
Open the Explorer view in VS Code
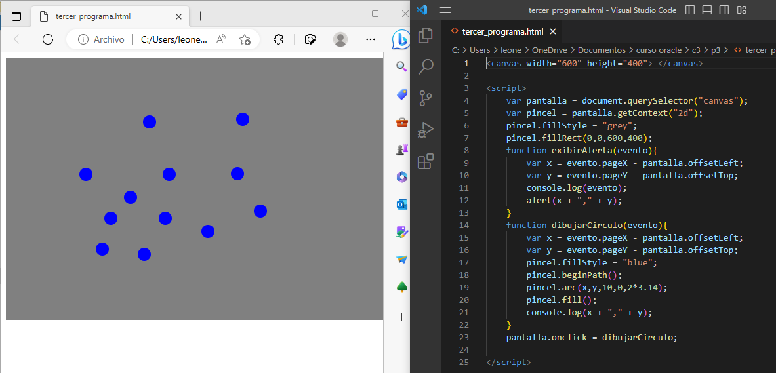tap(426, 36)
